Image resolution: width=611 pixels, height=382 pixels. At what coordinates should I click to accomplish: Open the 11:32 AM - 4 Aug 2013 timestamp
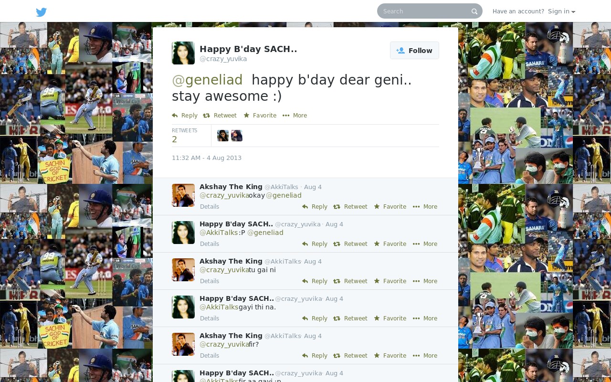[x=207, y=158]
